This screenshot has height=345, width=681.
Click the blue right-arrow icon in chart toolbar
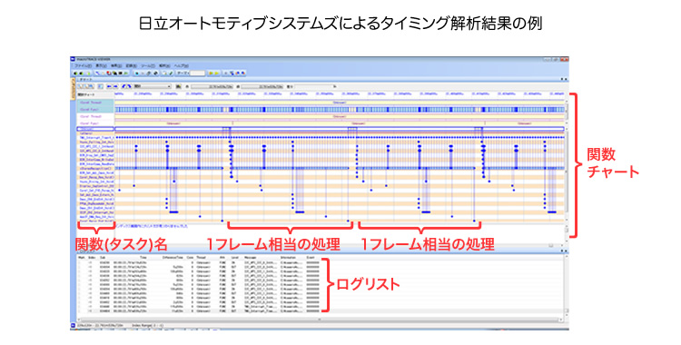point(115,86)
